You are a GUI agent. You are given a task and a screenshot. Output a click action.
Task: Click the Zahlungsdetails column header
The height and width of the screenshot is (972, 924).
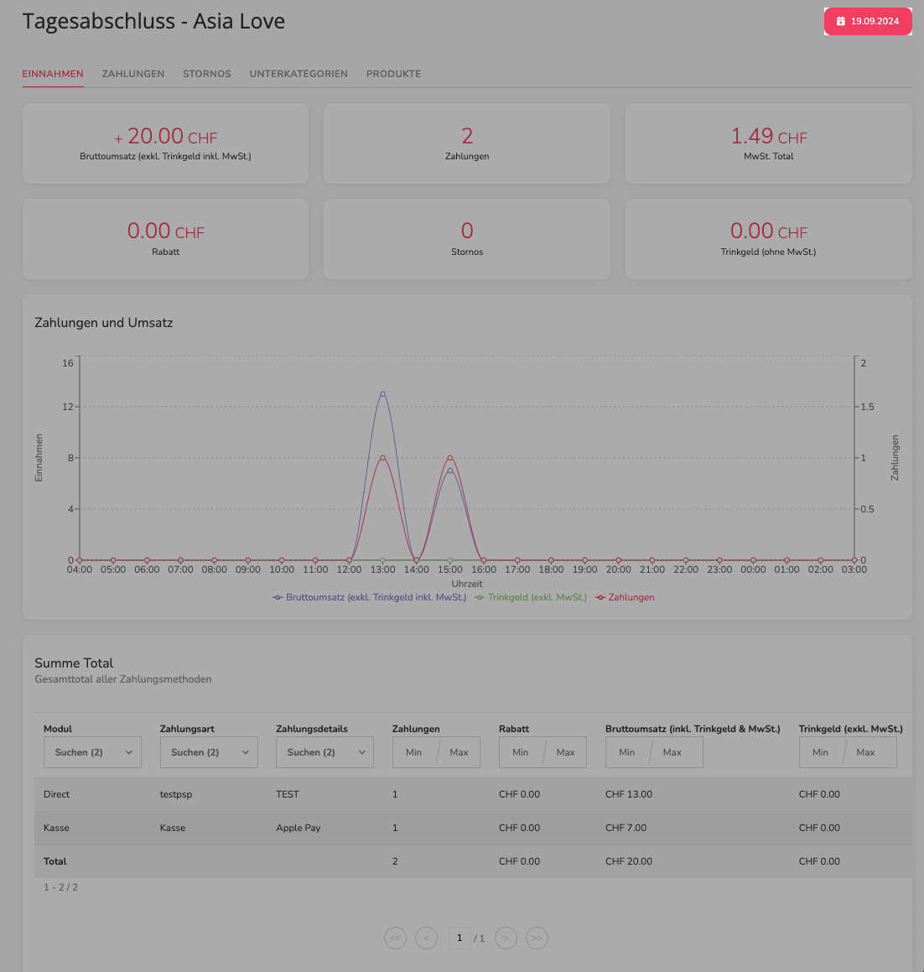tap(312, 729)
